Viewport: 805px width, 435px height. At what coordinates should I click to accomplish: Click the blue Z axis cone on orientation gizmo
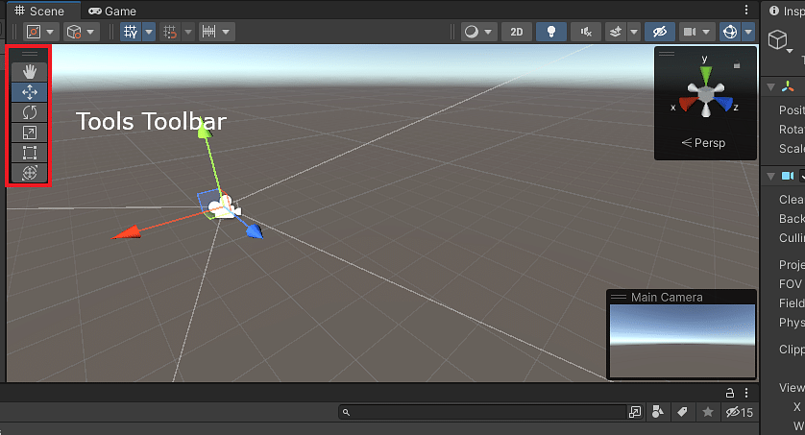(x=724, y=103)
